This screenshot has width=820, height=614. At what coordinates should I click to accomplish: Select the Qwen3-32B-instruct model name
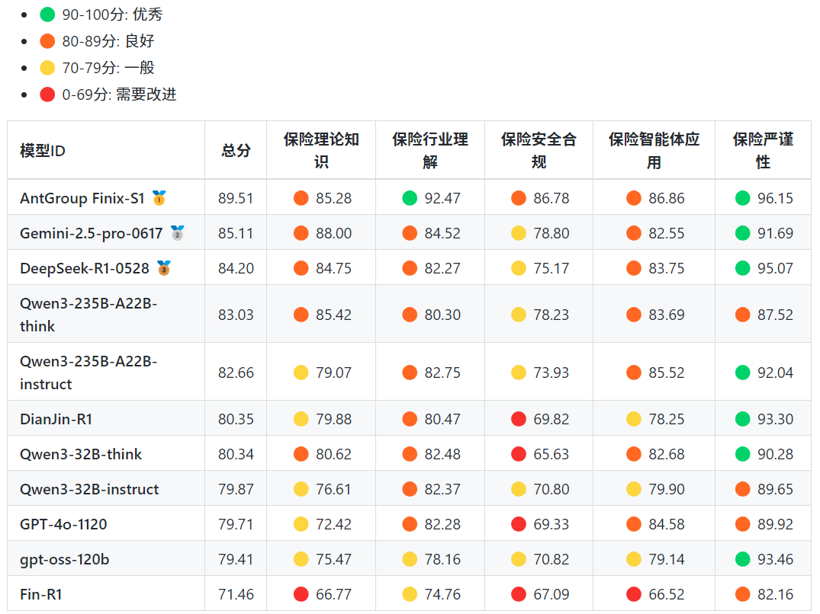(89, 489)
